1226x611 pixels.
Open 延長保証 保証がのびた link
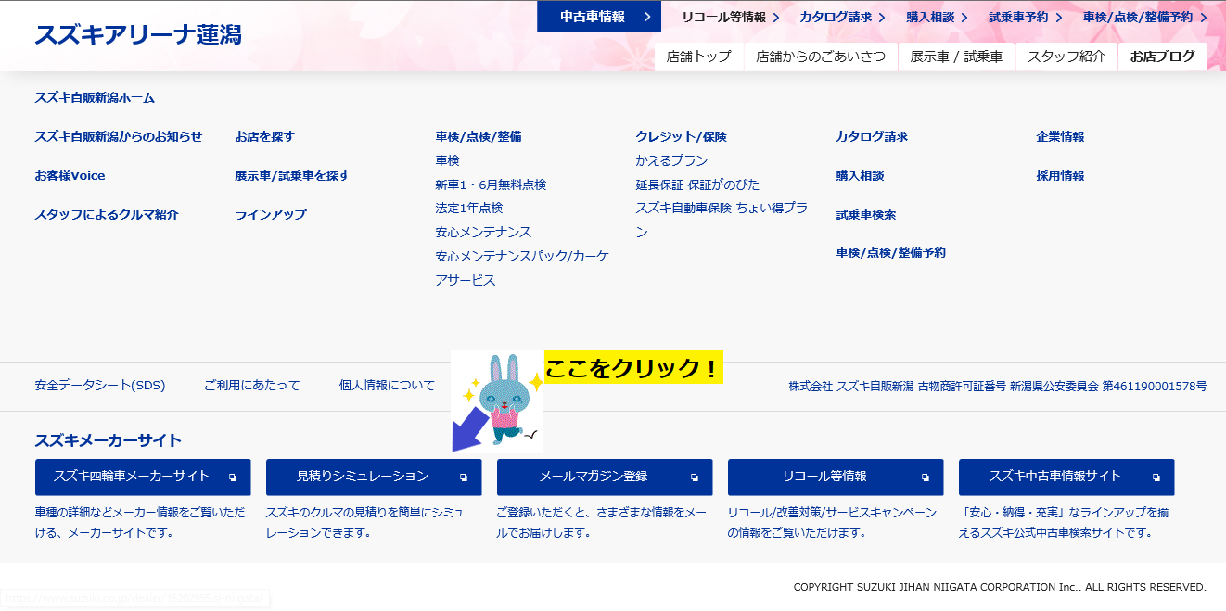pyautogui.click(x=698, y=185)
